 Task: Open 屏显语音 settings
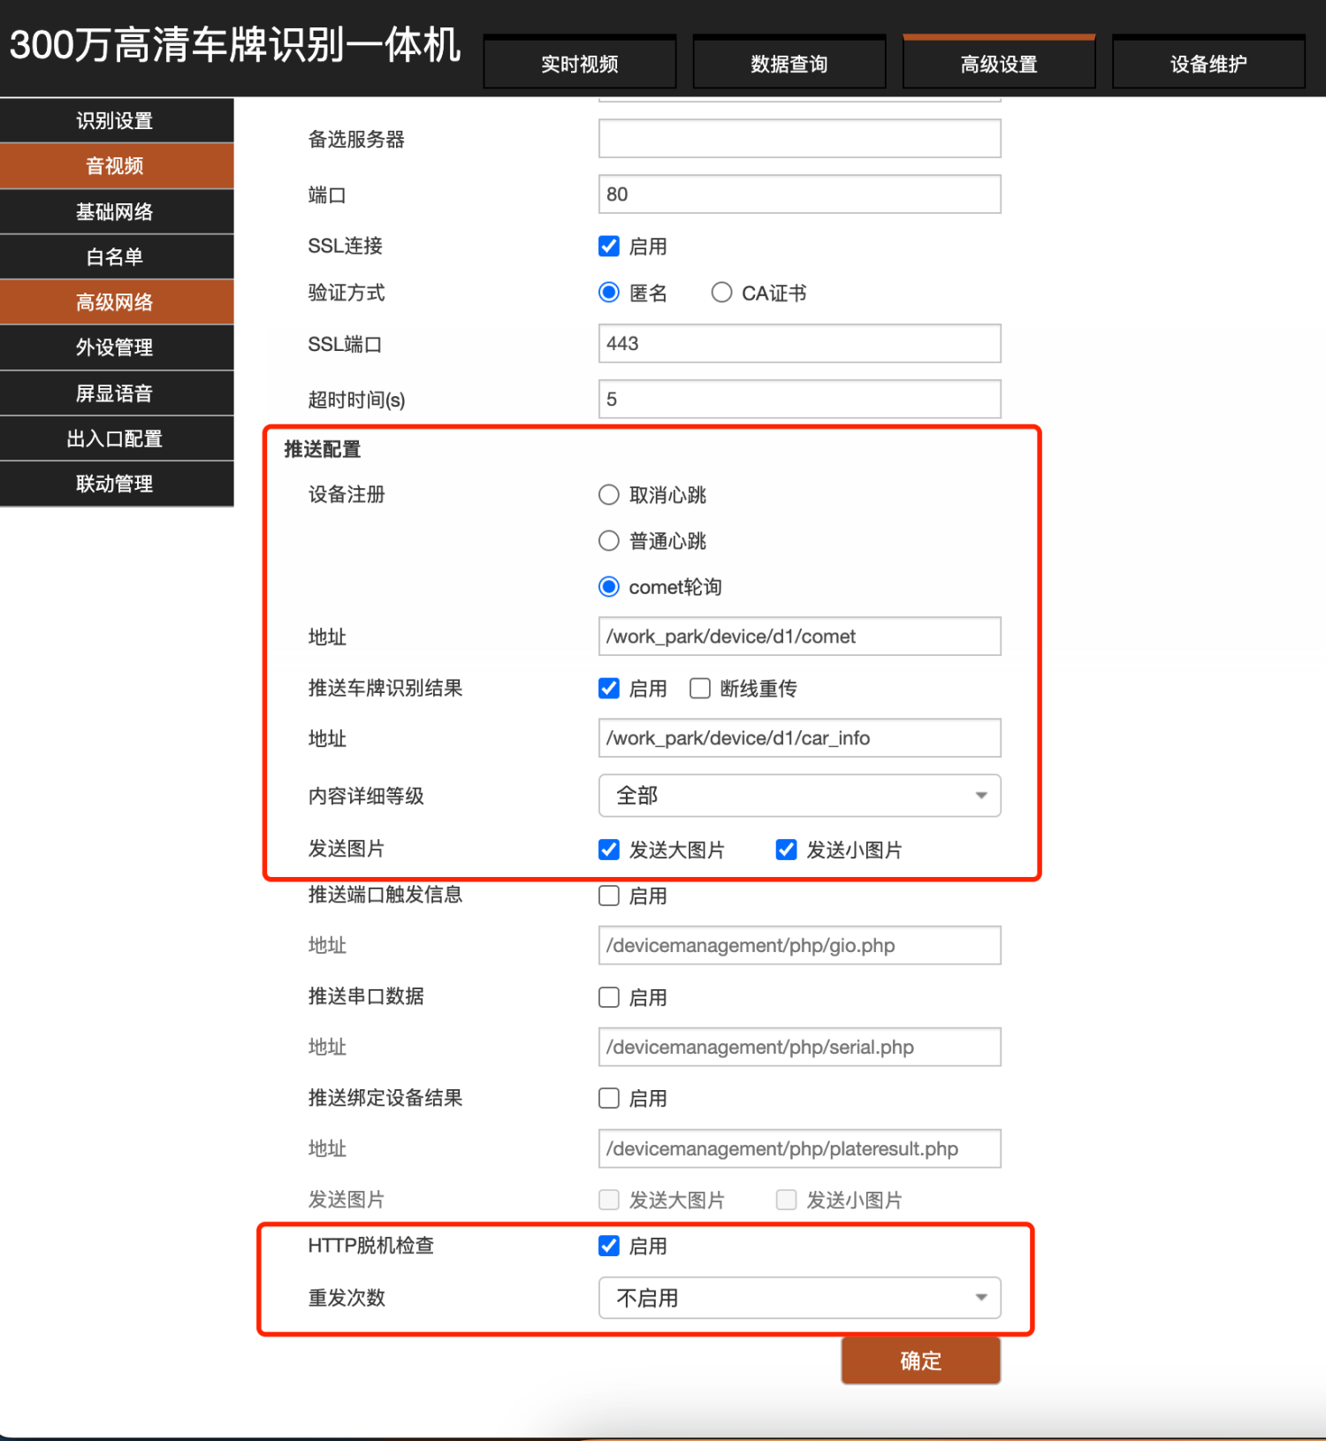116,393
